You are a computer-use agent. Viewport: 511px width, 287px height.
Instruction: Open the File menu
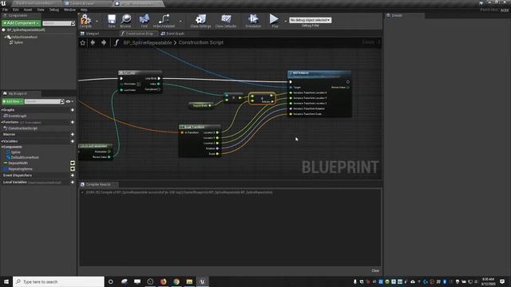5,10
